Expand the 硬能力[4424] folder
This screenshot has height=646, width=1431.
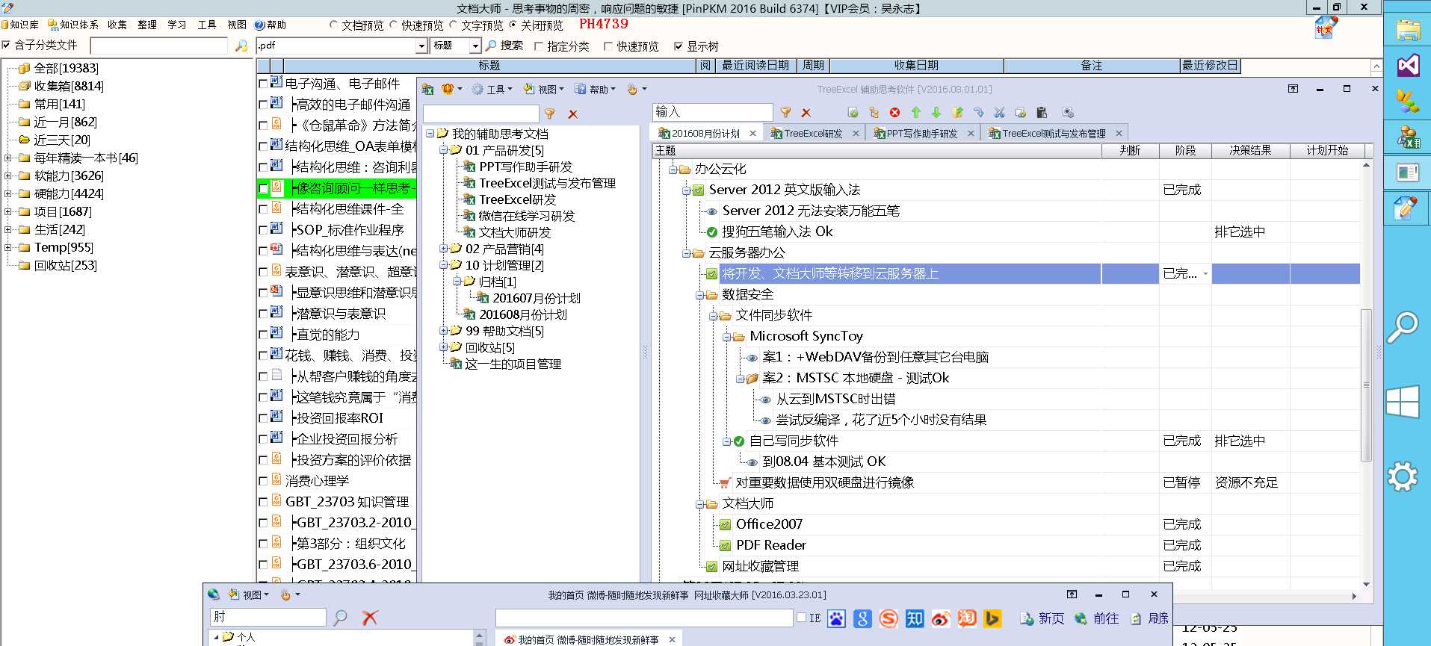click(7, 193)
